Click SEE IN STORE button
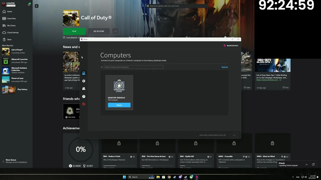The width and height of the screenshot is (321, 180). point(99,31)
